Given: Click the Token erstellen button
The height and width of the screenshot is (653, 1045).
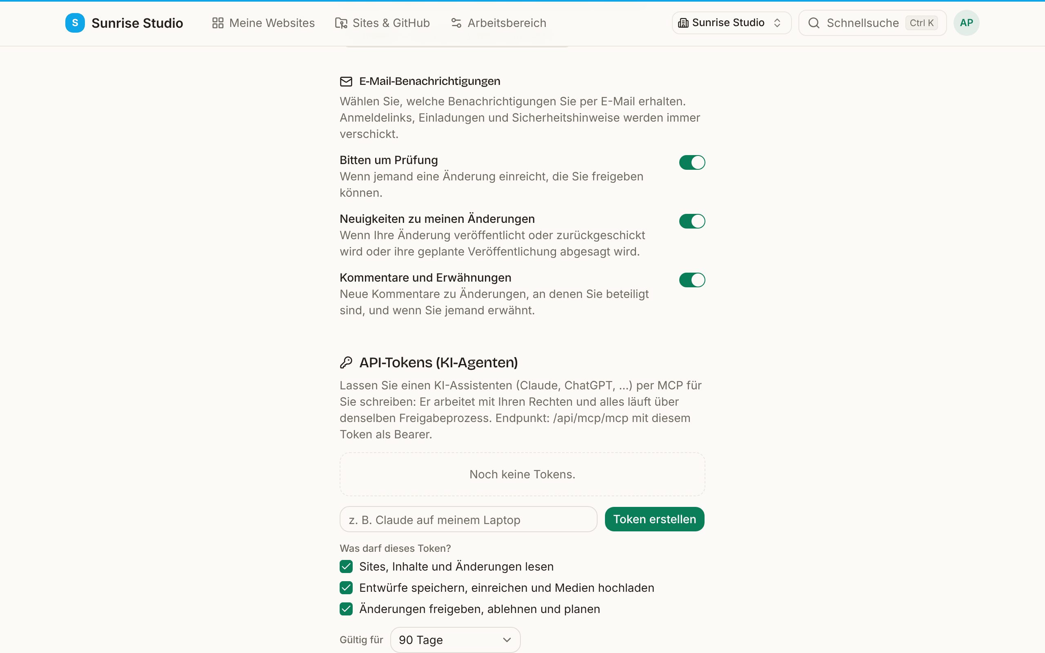Looking at the screenshot, I should click(654, 519).
